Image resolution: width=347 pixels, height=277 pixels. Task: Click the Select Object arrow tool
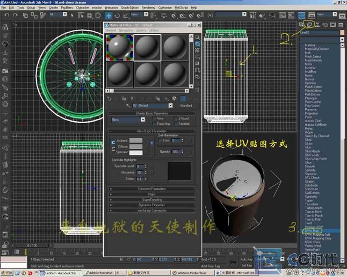click(x=72, y=16)
